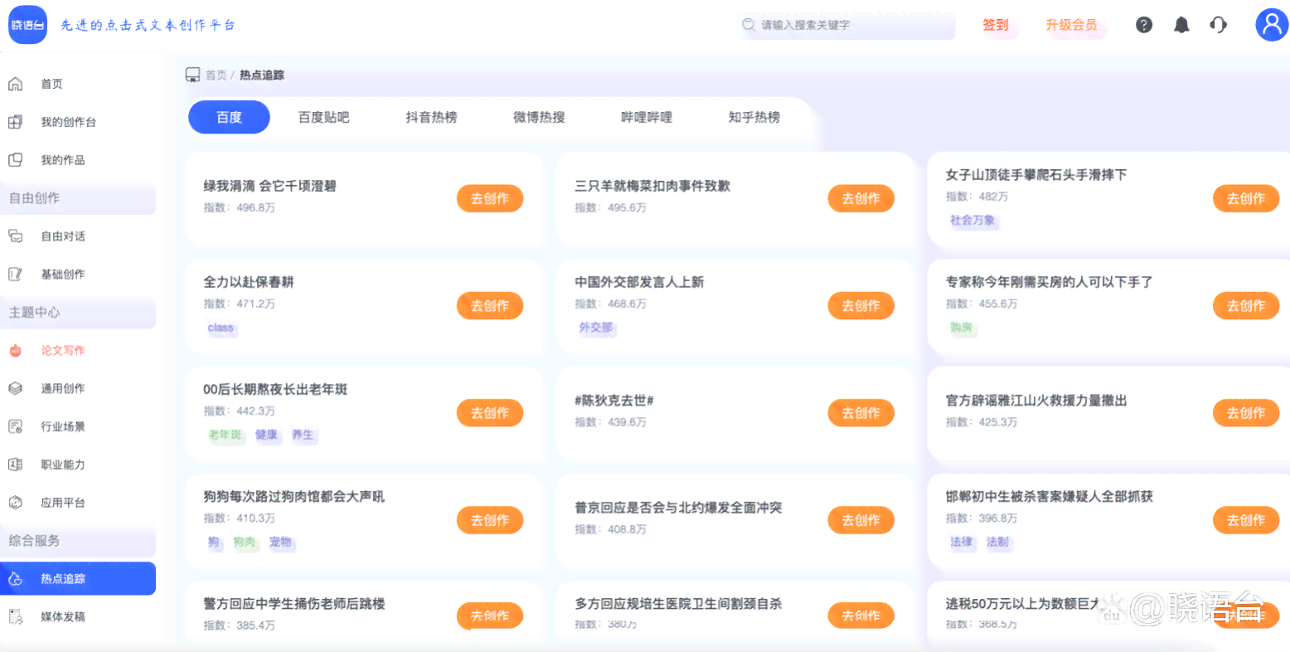Open 媒体发稿 in the sidebar
The image size is (1290, 652).
tap(63, 616)
